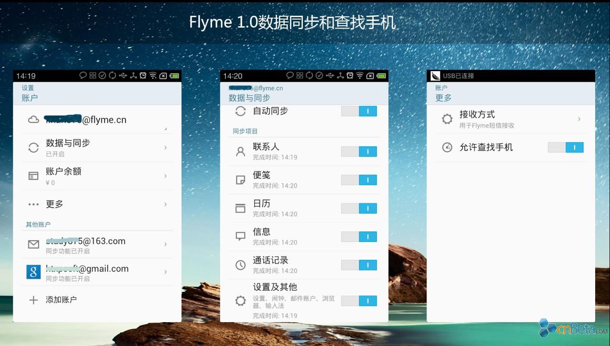Tap the three-dots icon for 更多

(x=33, y=204)
